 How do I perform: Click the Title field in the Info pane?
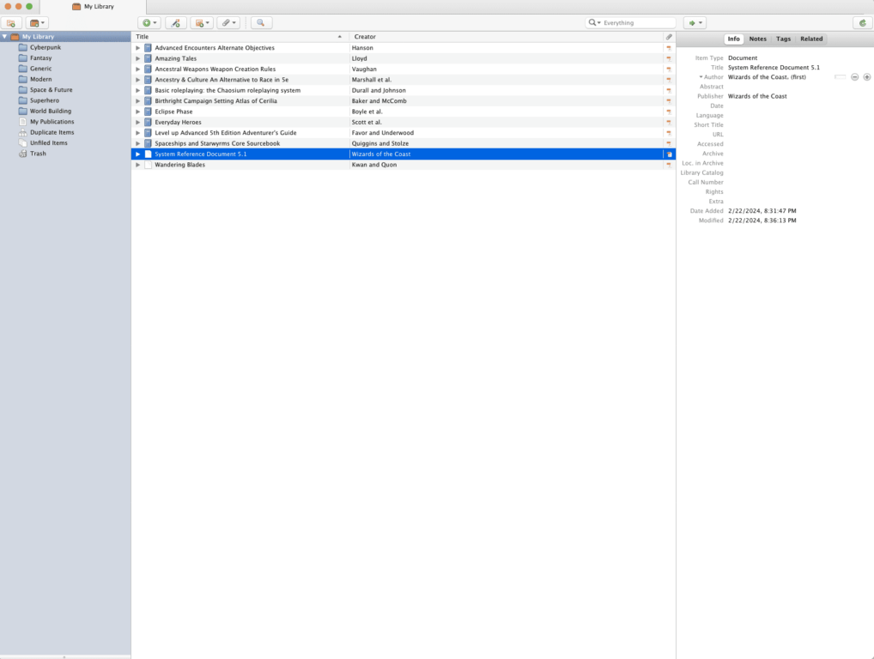tap(773, 67)
